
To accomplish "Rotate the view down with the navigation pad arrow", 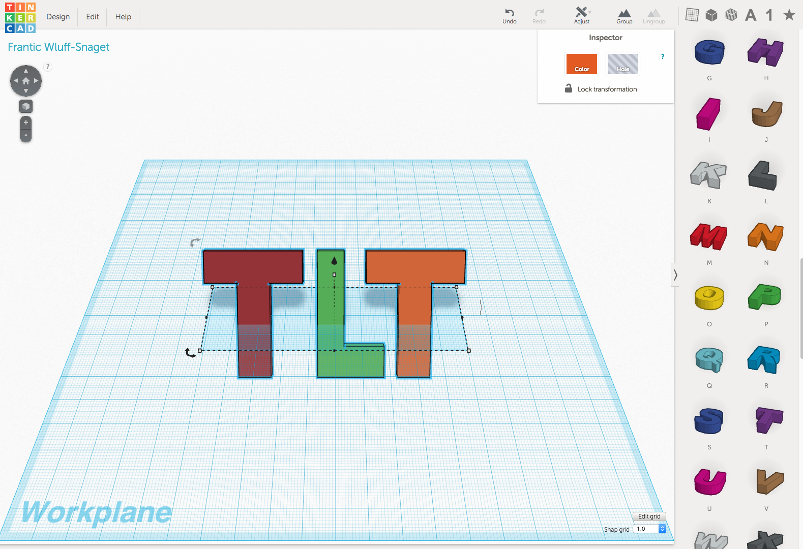I will (26, 91).
